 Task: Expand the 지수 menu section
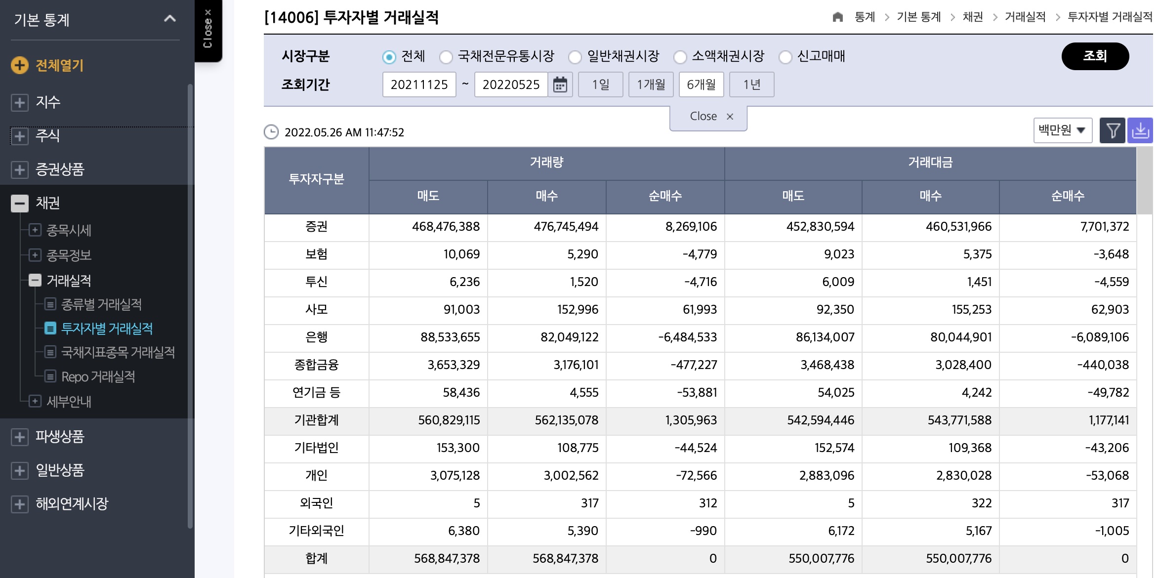click(20, 102)
